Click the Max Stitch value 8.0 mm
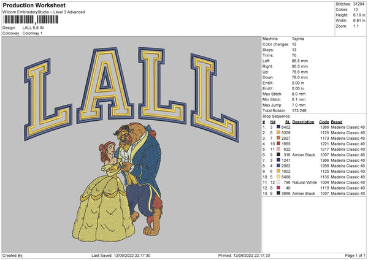The width and height of the screenshot is (368, 260). click(x=299, y=94)
